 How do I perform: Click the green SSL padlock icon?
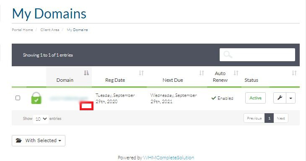click(36, 98)
